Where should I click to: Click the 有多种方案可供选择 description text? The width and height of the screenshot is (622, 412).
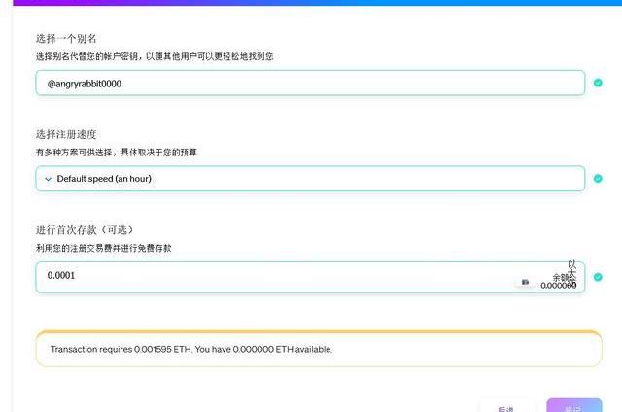[122, 153]
